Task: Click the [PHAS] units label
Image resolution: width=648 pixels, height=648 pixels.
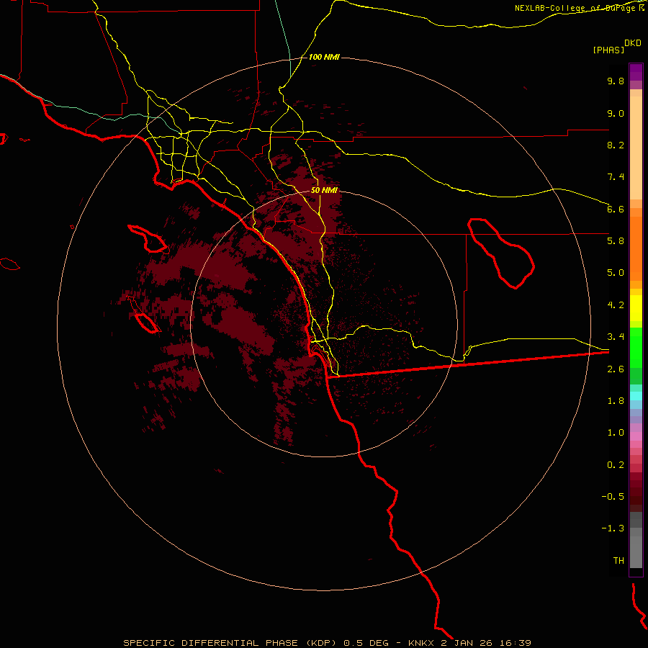Action: 608,50
